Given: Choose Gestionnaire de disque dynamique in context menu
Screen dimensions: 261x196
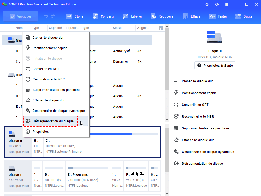Looking at the screenshot, I should click(x=56, y=111).
